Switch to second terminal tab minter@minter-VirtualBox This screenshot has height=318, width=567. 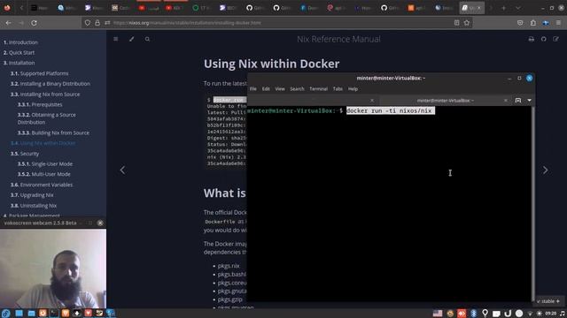coord(445,100)
